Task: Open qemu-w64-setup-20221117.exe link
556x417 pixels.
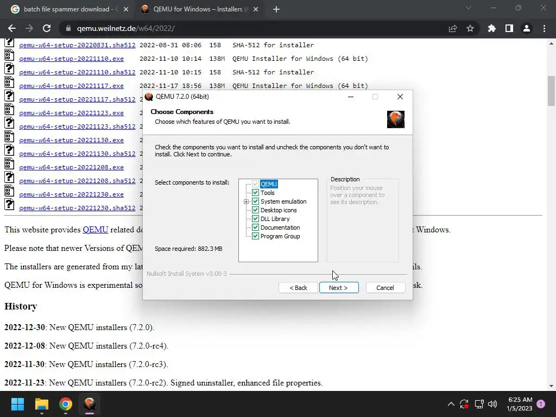Action: point(71,86)
